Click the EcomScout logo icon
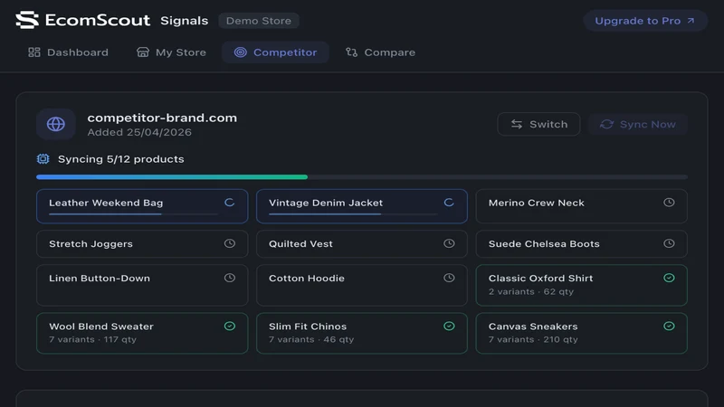Viewport: 724px width, 407px height. pos(27,20)
